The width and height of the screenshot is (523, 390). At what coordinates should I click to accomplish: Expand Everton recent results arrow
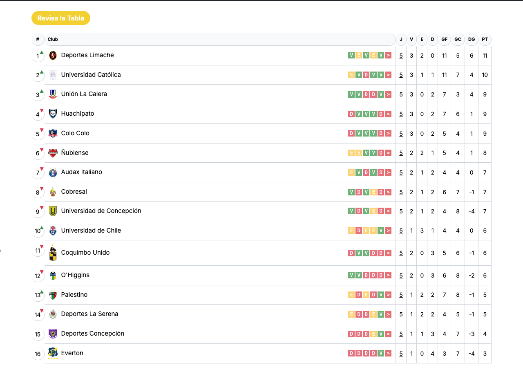pyautogui.click(x=388, y=353)
